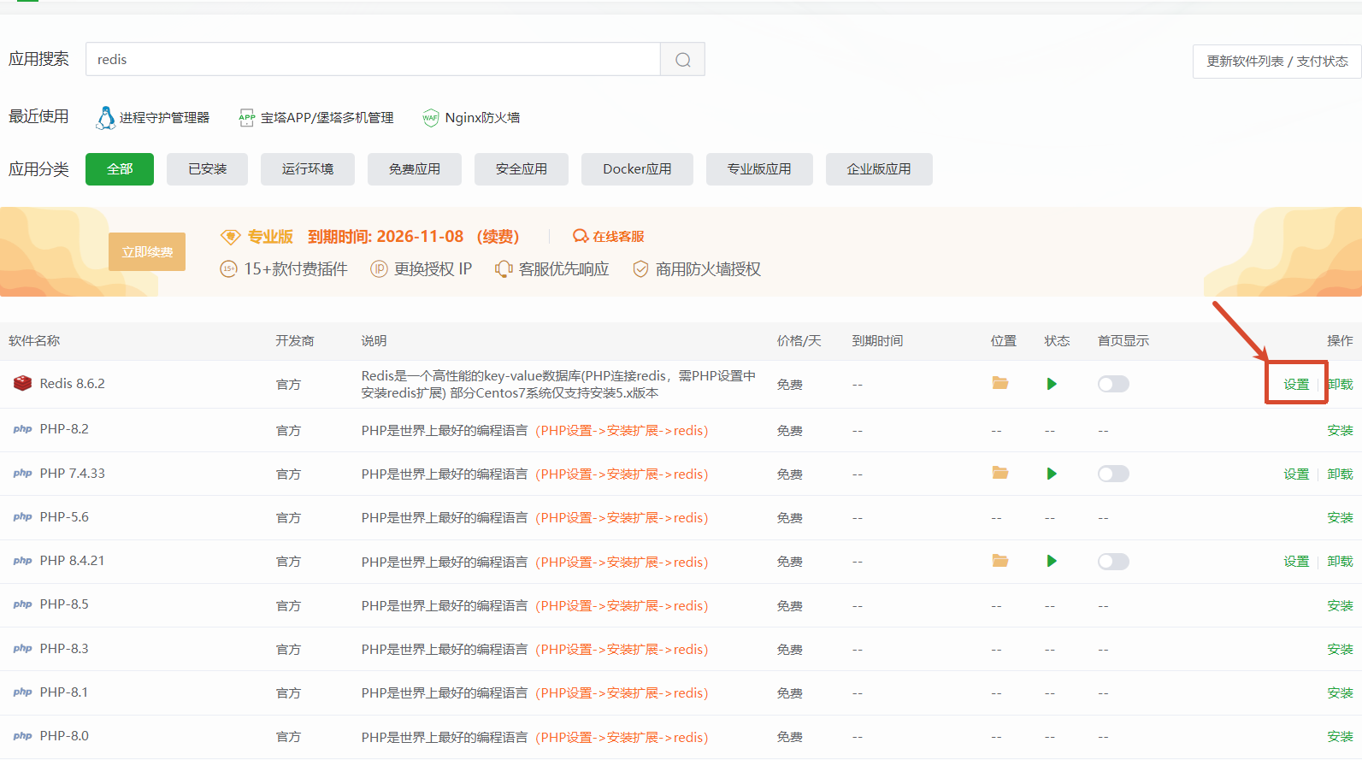1362x760 pixels.
Task: Click the 价格/天 column header
Action: 799,341
